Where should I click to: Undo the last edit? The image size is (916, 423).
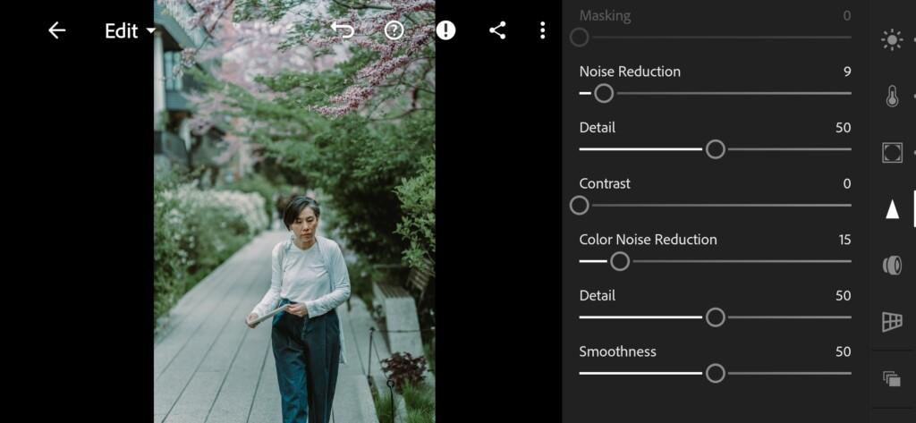pyautogui.click(x=343, y=30)
